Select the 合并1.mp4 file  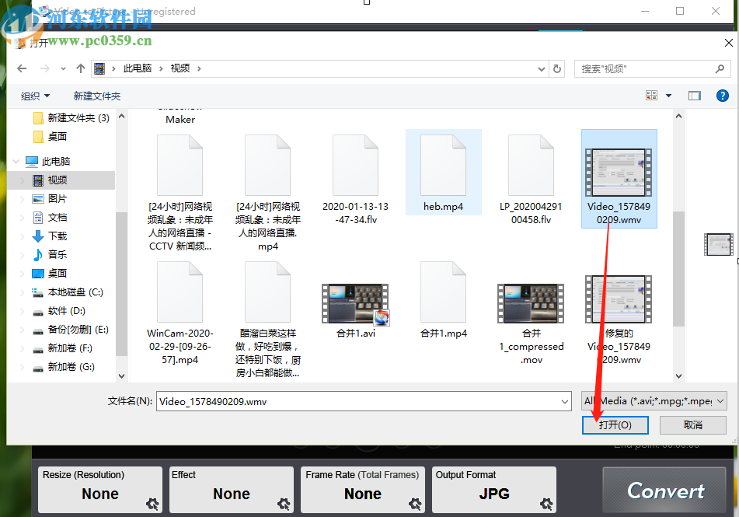444,300
